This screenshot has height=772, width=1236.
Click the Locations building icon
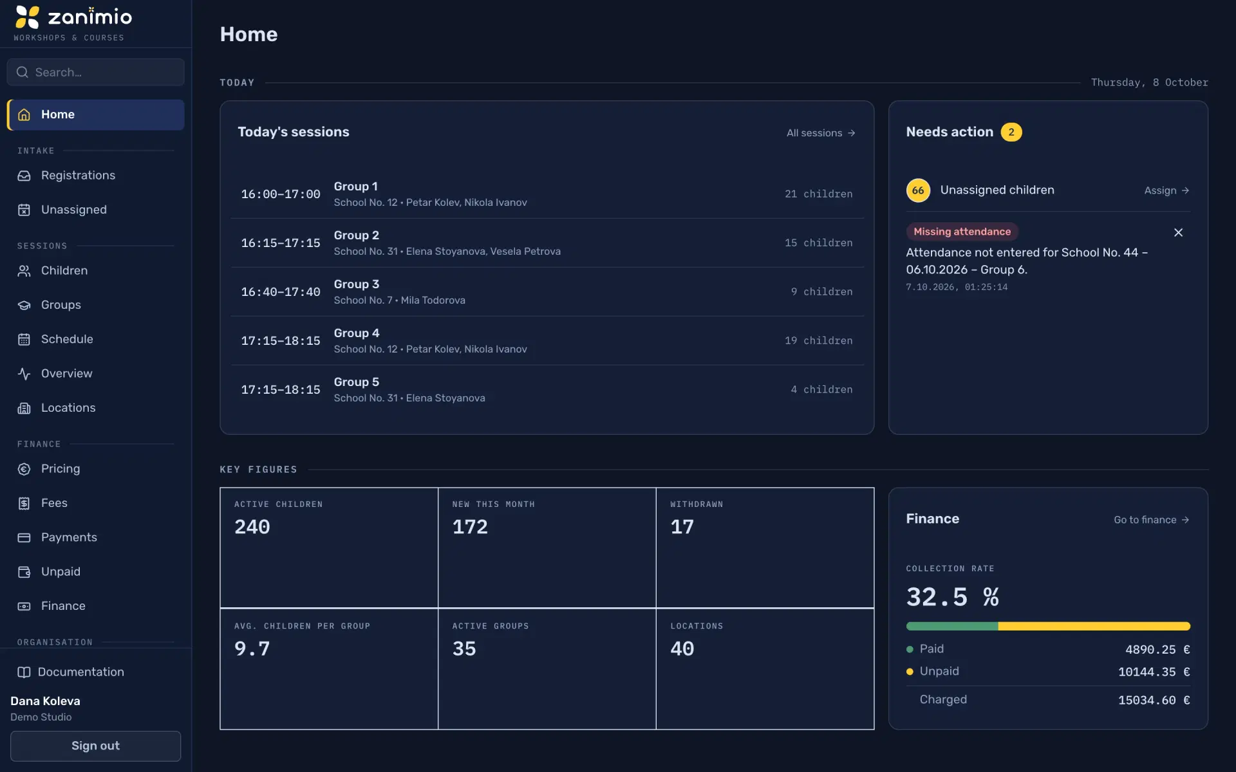pos(24,408)
